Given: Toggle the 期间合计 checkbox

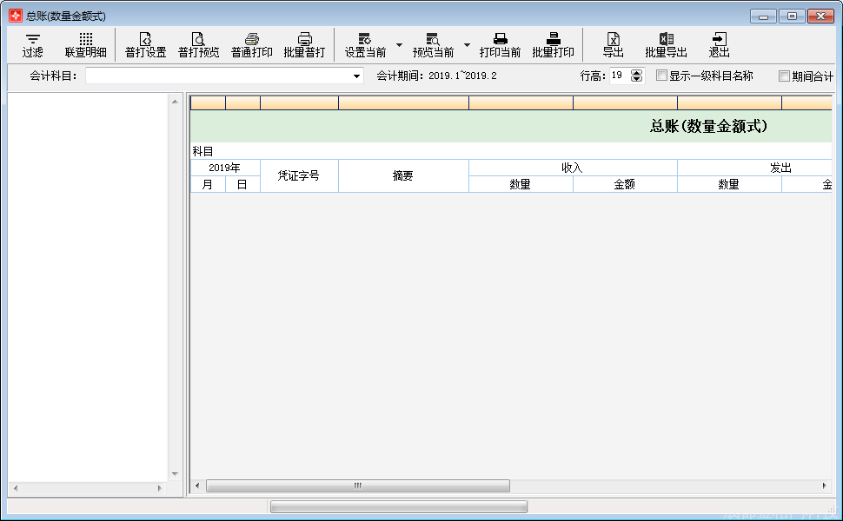Looking at the screenshot, I should tap(785, 76).
